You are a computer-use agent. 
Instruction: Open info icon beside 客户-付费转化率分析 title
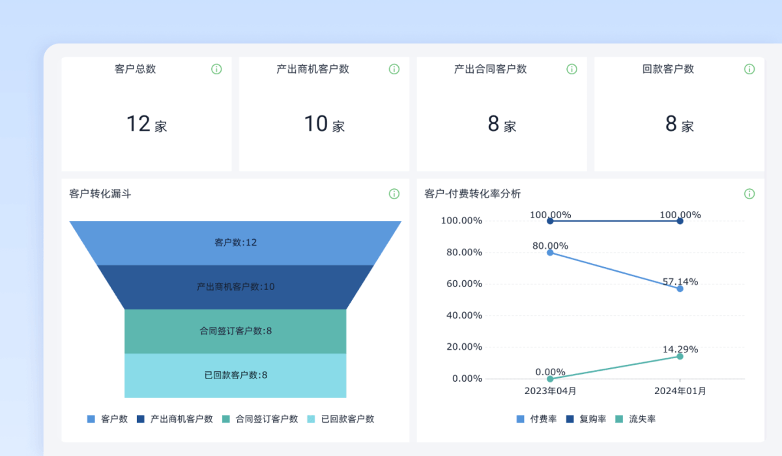pos(749,193)
